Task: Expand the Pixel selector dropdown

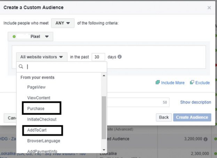Action: (x=30, y=36)
